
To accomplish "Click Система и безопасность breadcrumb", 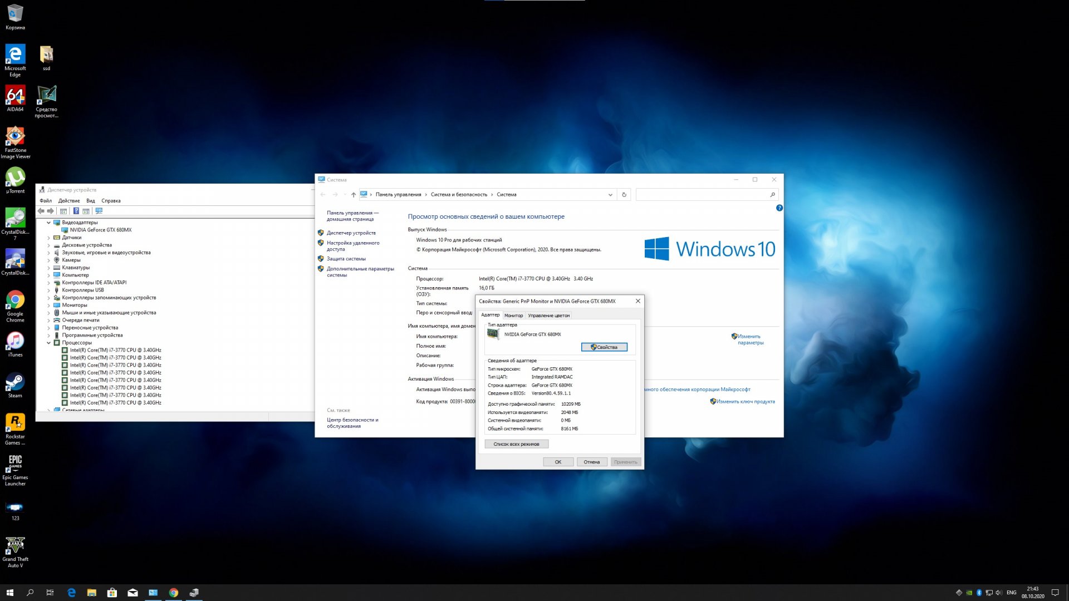I will [x=459, y=195].
